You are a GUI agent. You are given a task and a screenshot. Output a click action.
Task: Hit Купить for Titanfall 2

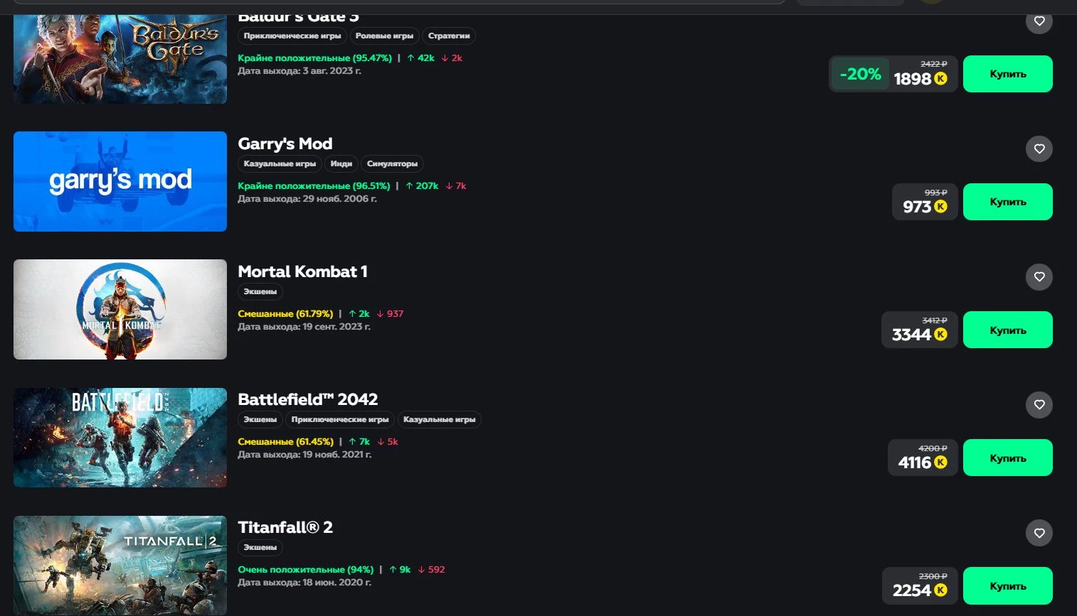1007,585
